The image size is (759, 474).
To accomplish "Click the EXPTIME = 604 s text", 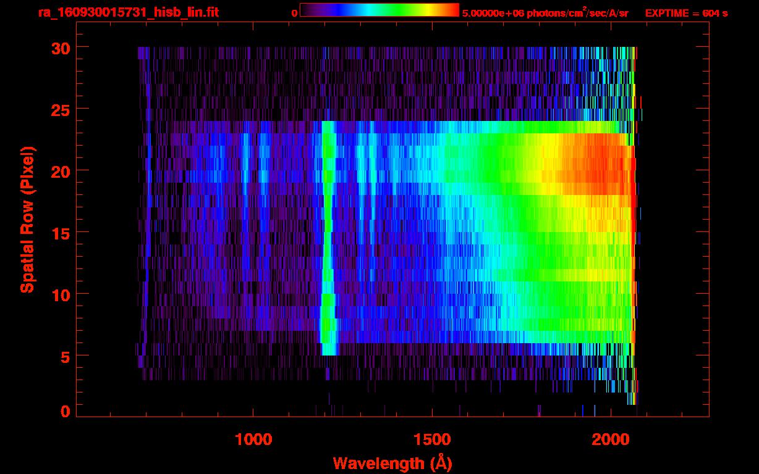I will click(x=686, y=13).
